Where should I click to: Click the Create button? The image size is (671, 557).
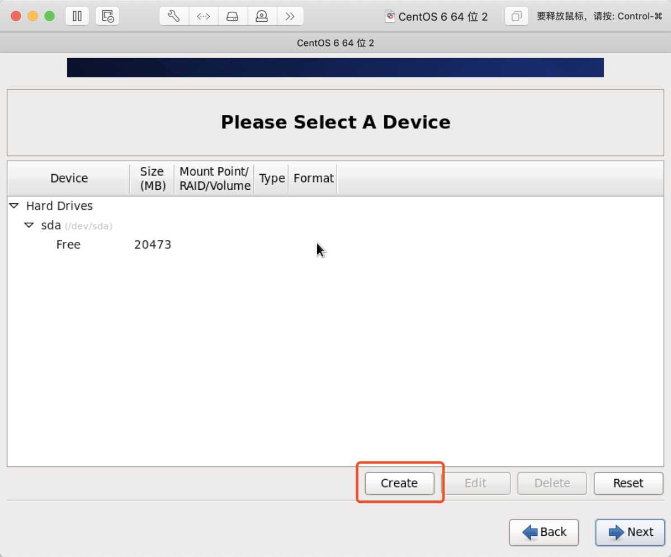click(399, 483)
